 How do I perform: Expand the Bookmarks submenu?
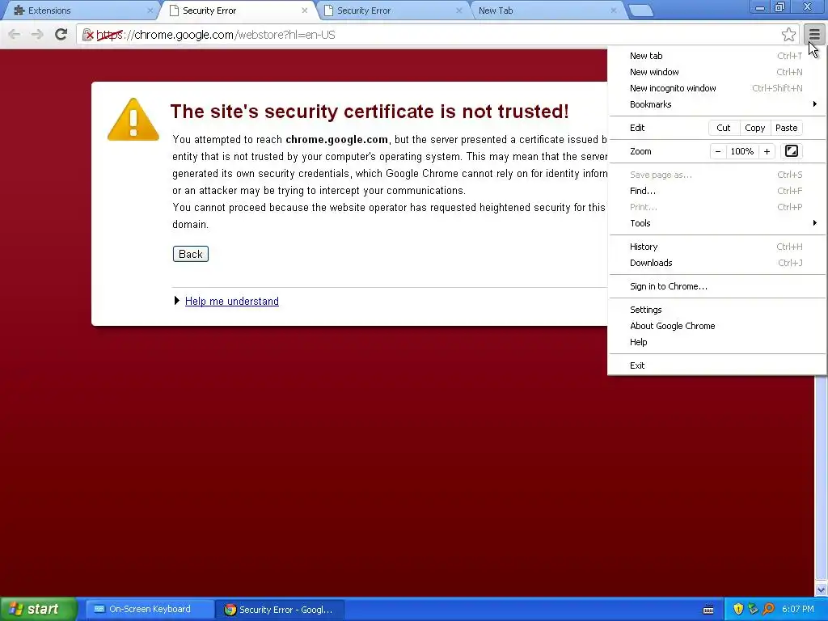point(717,104)
